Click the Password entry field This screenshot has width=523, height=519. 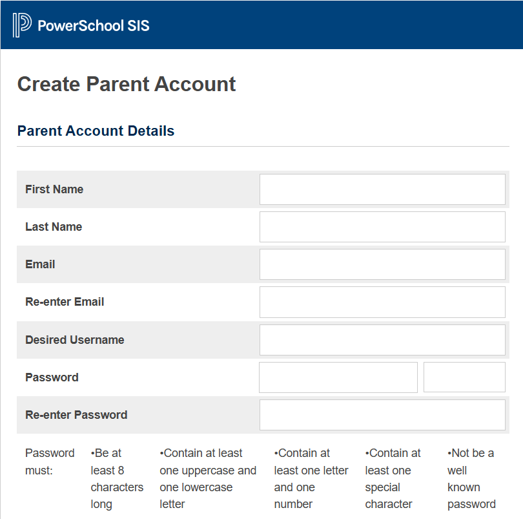338,377
